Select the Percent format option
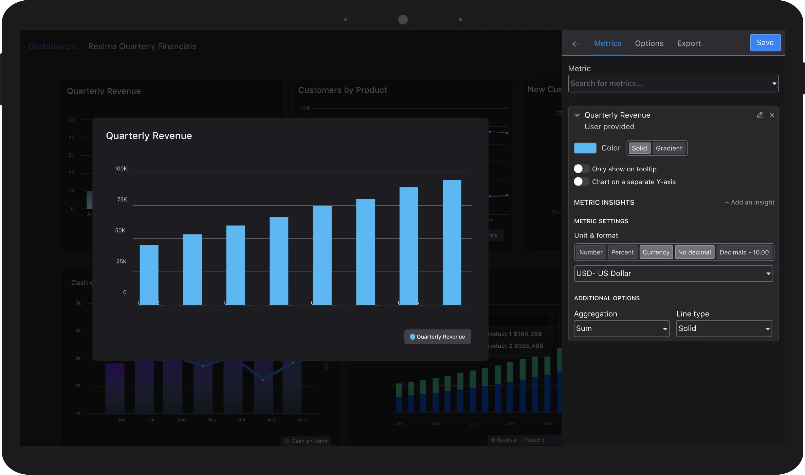The width and height of the screenshot is (805, 475). click(622, 252)
